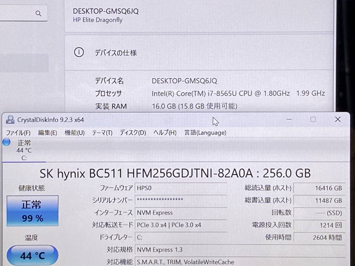Click the blue health status circle for C:
This screenshot has width=355, height=266.
coord(7,142)
